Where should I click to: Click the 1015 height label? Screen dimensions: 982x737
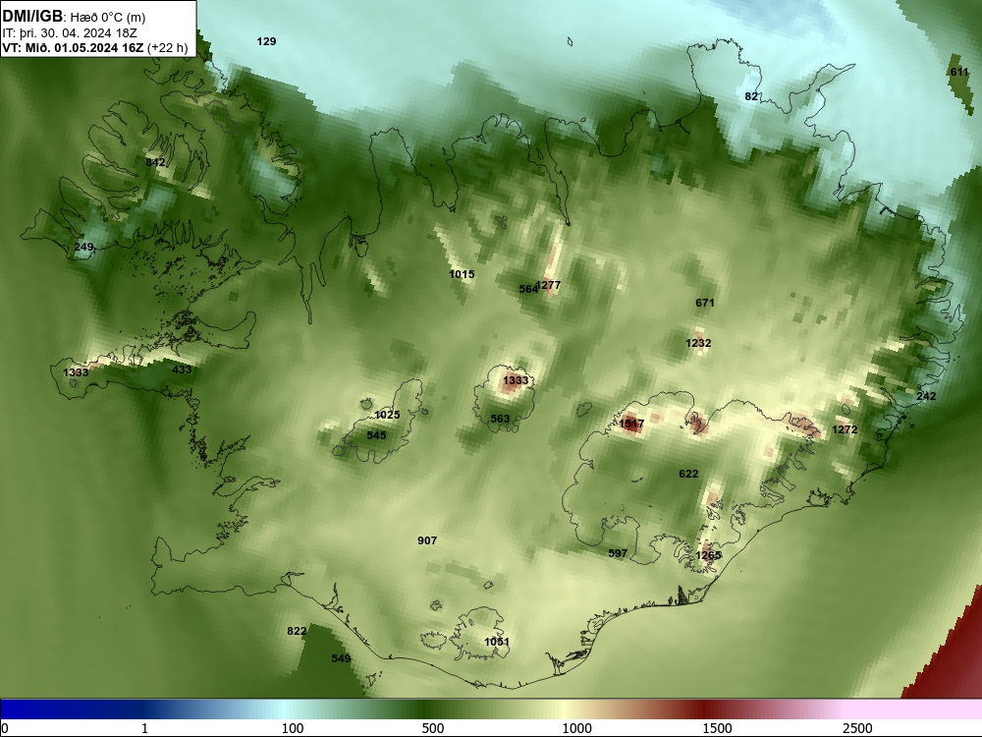[x=462, y=274]
